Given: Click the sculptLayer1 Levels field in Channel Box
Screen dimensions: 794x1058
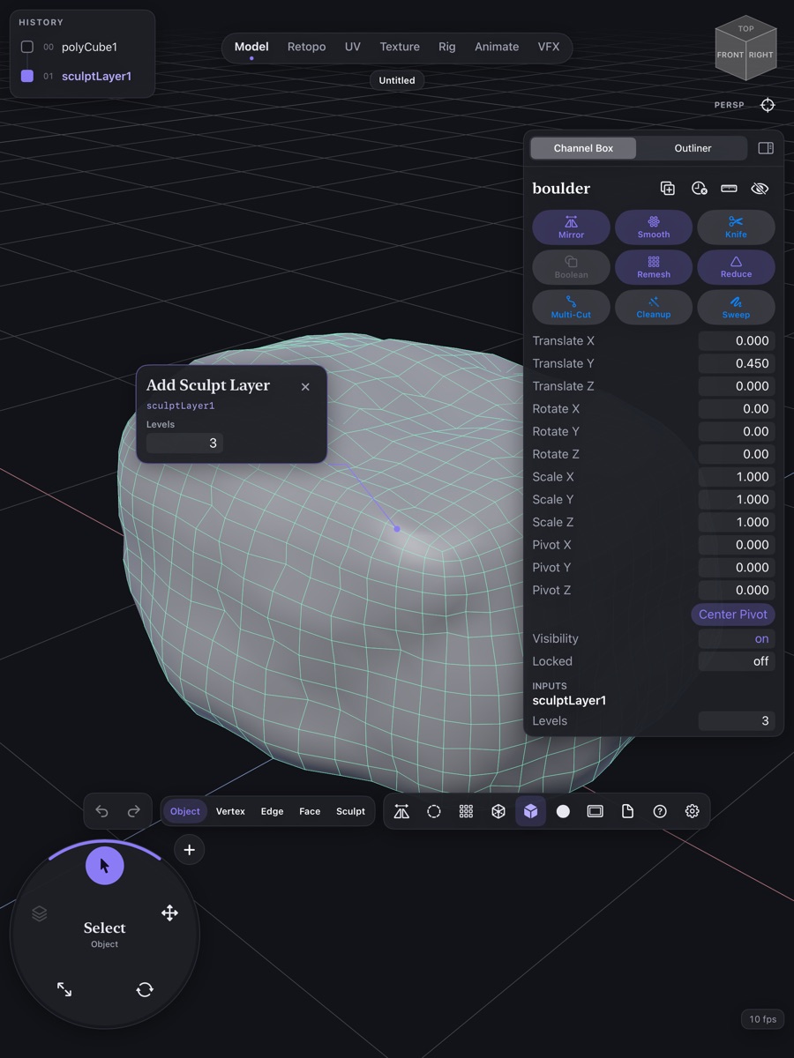Looking at the screenshot, I should pos(737,721).
